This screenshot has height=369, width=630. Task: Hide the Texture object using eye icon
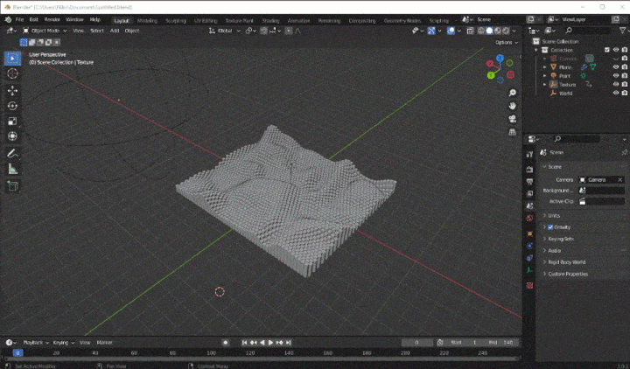[615, 84]
